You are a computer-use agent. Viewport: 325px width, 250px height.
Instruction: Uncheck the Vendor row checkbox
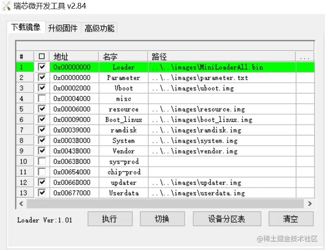pyautogui.click(x=42, y=151)
